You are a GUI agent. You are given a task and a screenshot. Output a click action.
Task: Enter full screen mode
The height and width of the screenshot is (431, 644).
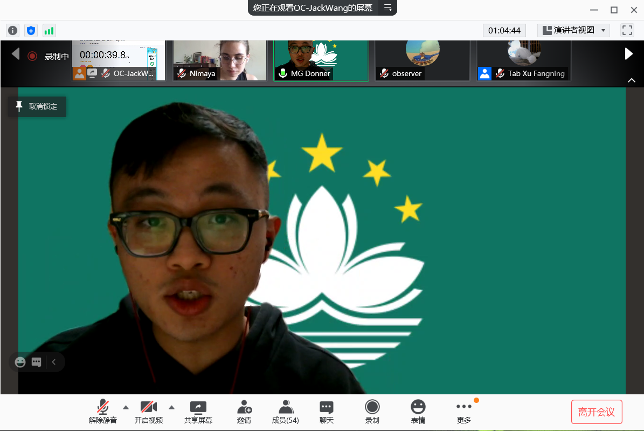[627, 30]
